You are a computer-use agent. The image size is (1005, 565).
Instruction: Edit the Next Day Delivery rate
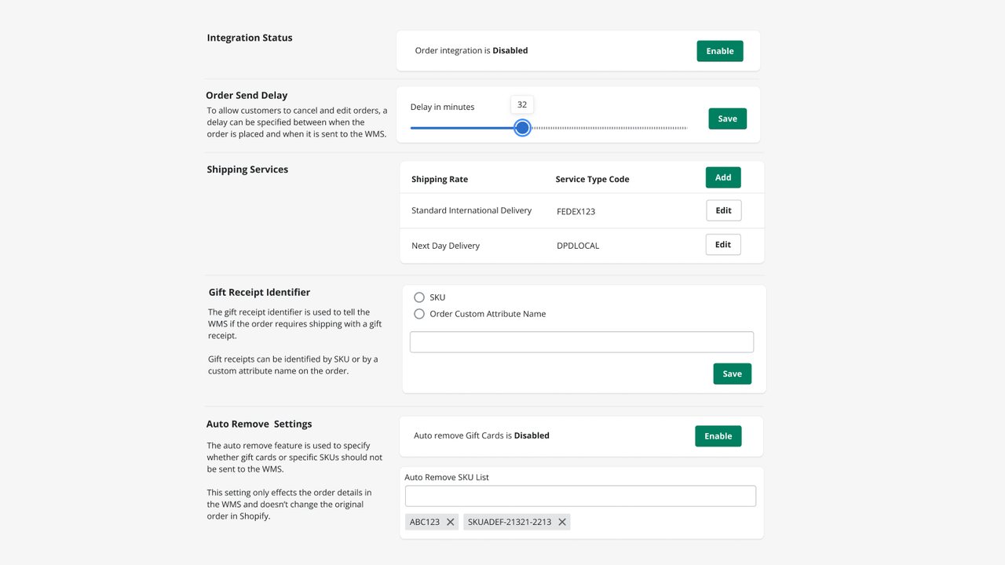[722, 244]
